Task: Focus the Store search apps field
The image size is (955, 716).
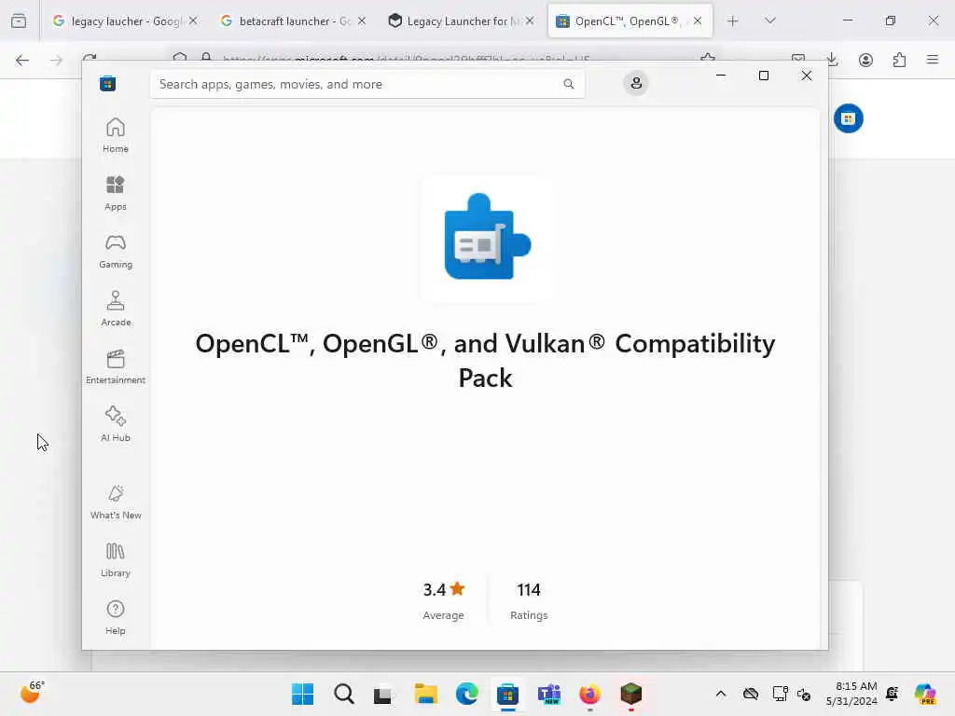Action: pyautogui.click(x=367, y=84)
